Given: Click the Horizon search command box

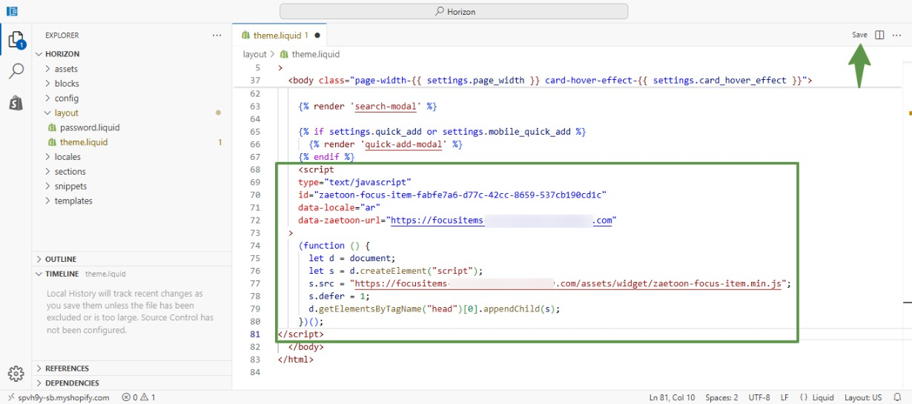Looking at the screenshot, I should click(x=453, y=11).
